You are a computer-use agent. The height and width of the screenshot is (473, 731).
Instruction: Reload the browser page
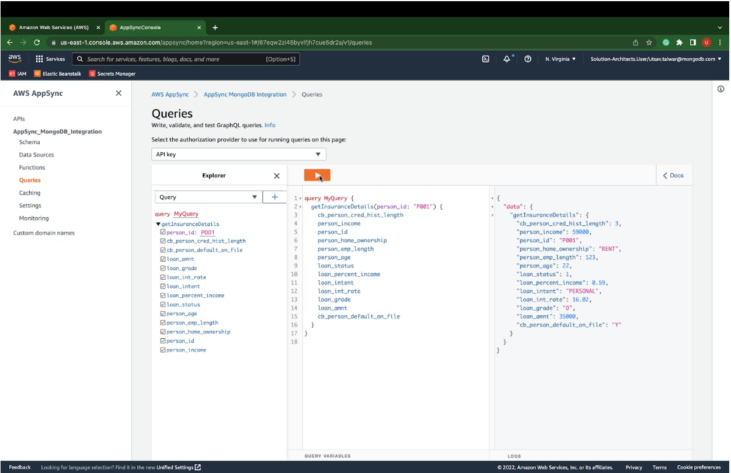[x=37, y=43]
